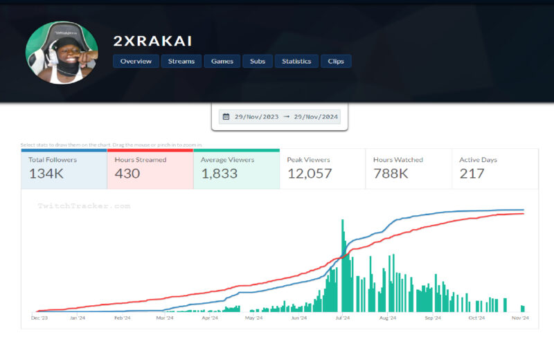Click the 134K followers value
554x346 pixels.
pyautogui.click(x=46, y=174)
